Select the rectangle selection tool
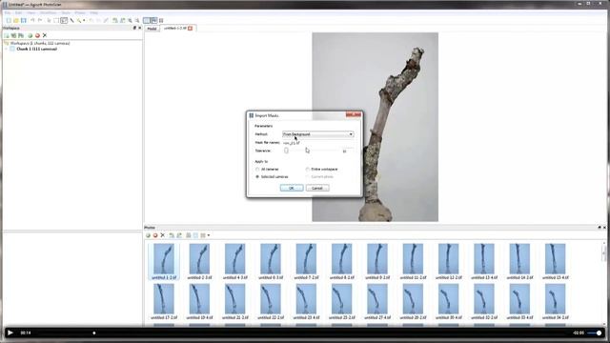The height and width of the screenshot is (343, 610). [x=56, y=20]
